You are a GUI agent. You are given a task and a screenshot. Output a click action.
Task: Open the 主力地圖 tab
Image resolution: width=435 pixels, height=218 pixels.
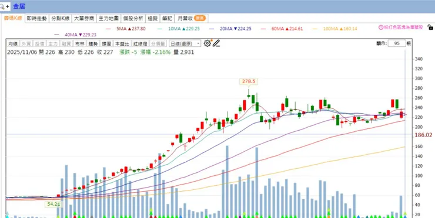click(109, 19)
